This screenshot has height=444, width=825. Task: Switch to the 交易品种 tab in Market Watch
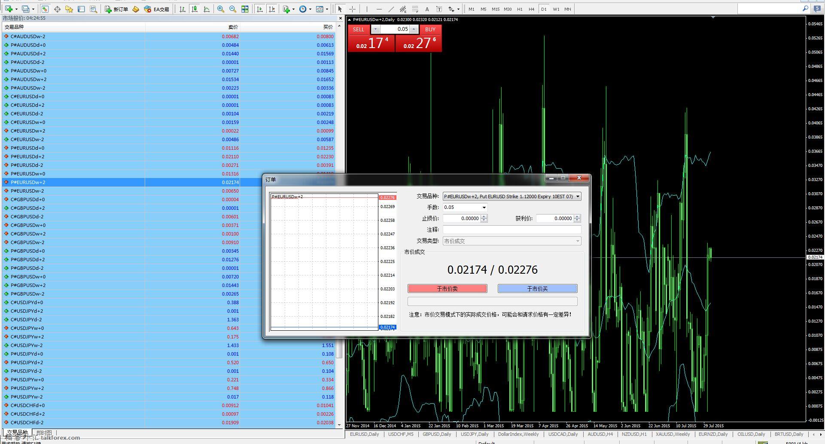tap(17, 433)
